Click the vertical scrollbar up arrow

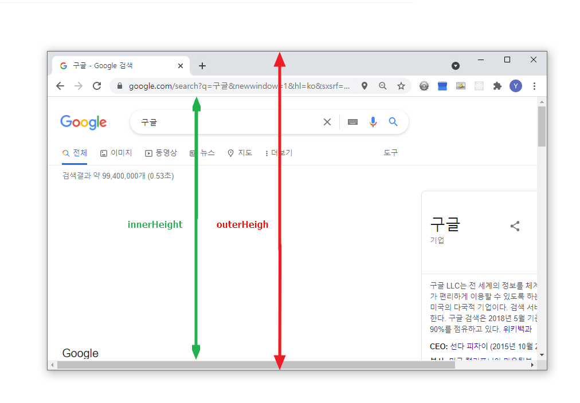point(542,102)
